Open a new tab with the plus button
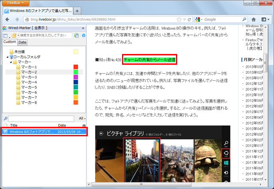 coord(77,11)
